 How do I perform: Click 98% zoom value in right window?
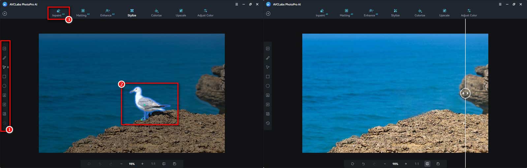pyautogui.click(x=395, y=164)
